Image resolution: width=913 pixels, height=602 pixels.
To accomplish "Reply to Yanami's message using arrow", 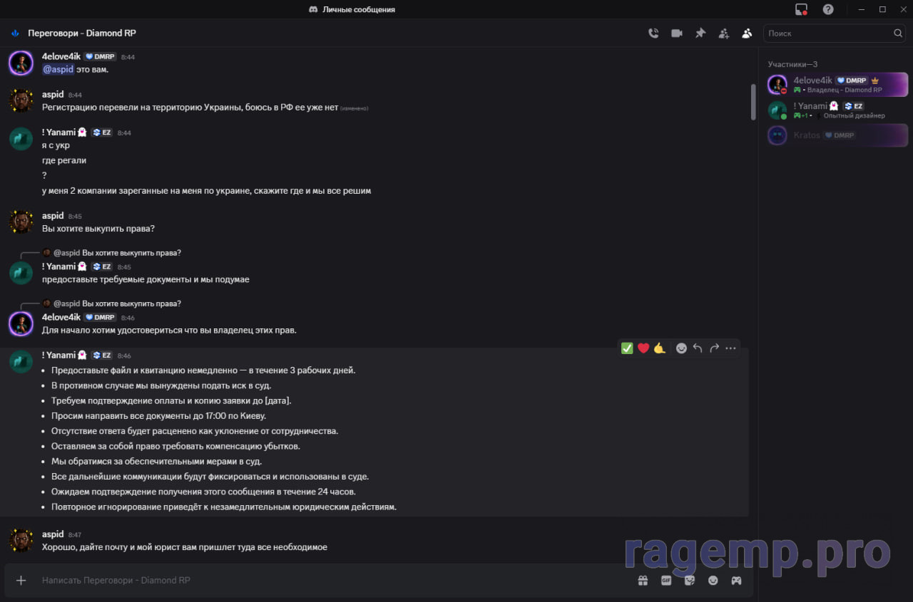I will coord(698,348).
